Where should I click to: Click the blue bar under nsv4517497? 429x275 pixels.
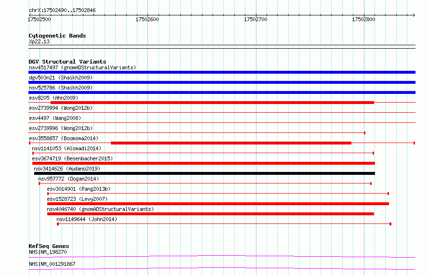[222, 72]
